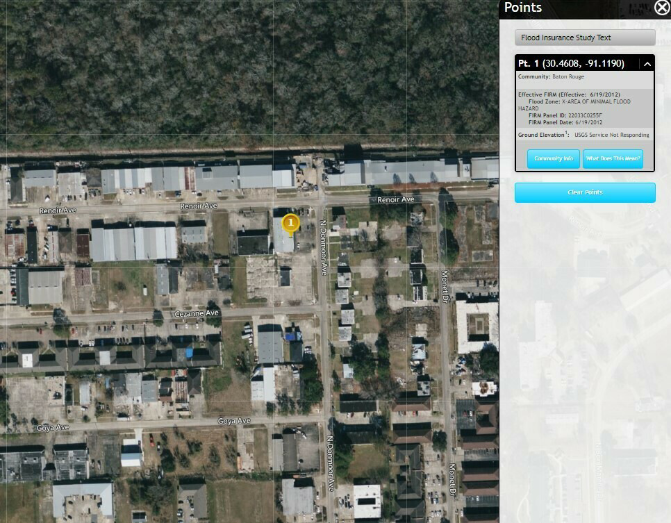Click the white courtyard building east of Monet Dr
Screen dimensions: 671x523
pyautogui.click(x=477, y=326)
